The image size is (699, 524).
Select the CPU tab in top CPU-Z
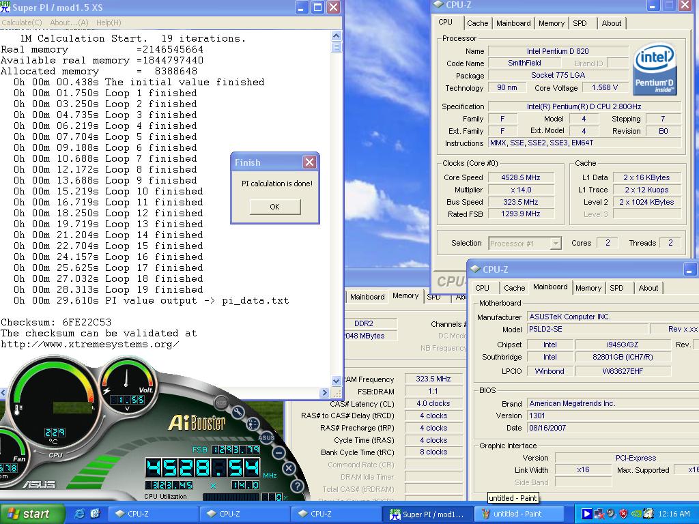(x=445, y=23)
